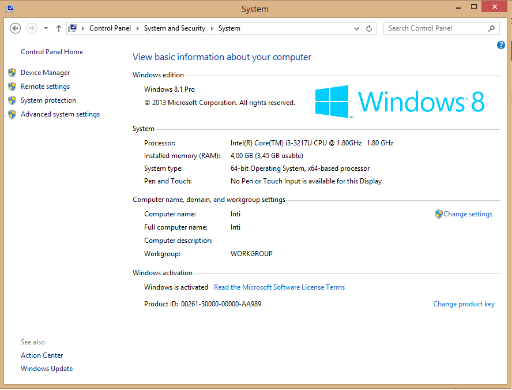Maximize the System window
The width and height of the screenshot is (512, 390).
474,6
